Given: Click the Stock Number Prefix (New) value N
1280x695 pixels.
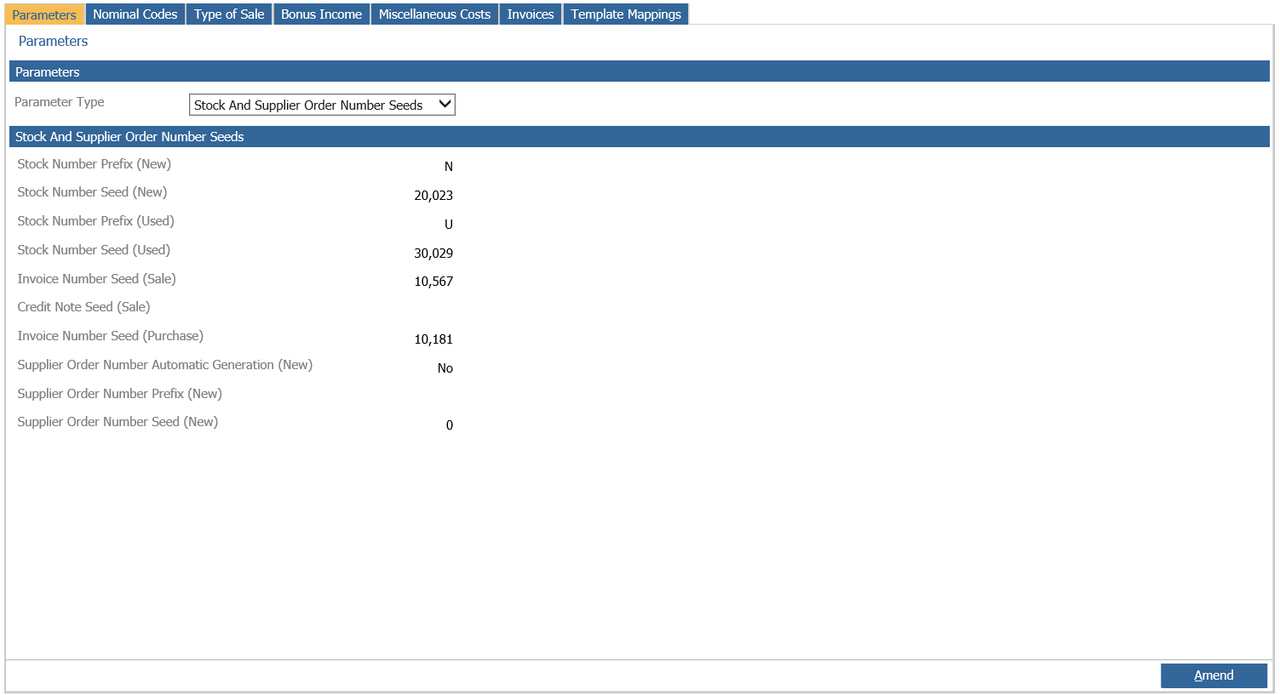Looking at the screenshot, I should (x=448, y=167).
